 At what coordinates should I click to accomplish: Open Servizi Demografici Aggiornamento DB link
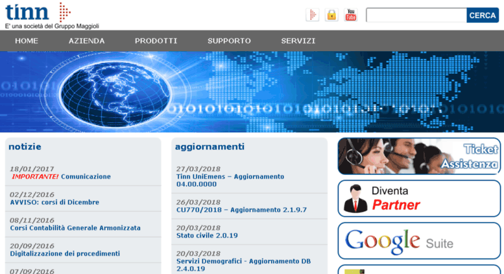click(x=243, y=265)
